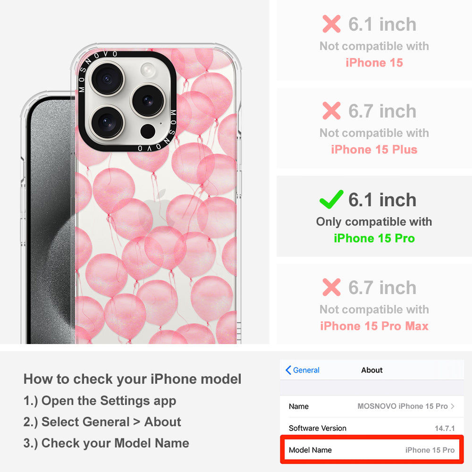This screenshot has width=472, height=472.
Task: Click the right-side camera lens
Action: click(148, 101)
